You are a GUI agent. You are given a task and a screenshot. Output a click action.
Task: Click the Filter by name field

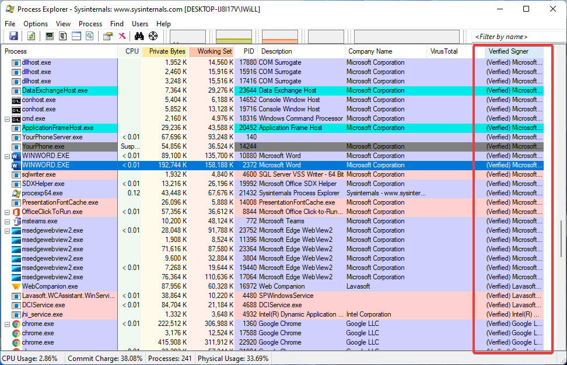[x=519, y=37]
